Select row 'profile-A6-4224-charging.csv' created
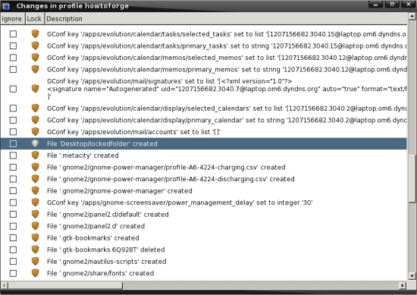This screenshot has width=417, height=295. pos(204,168)
